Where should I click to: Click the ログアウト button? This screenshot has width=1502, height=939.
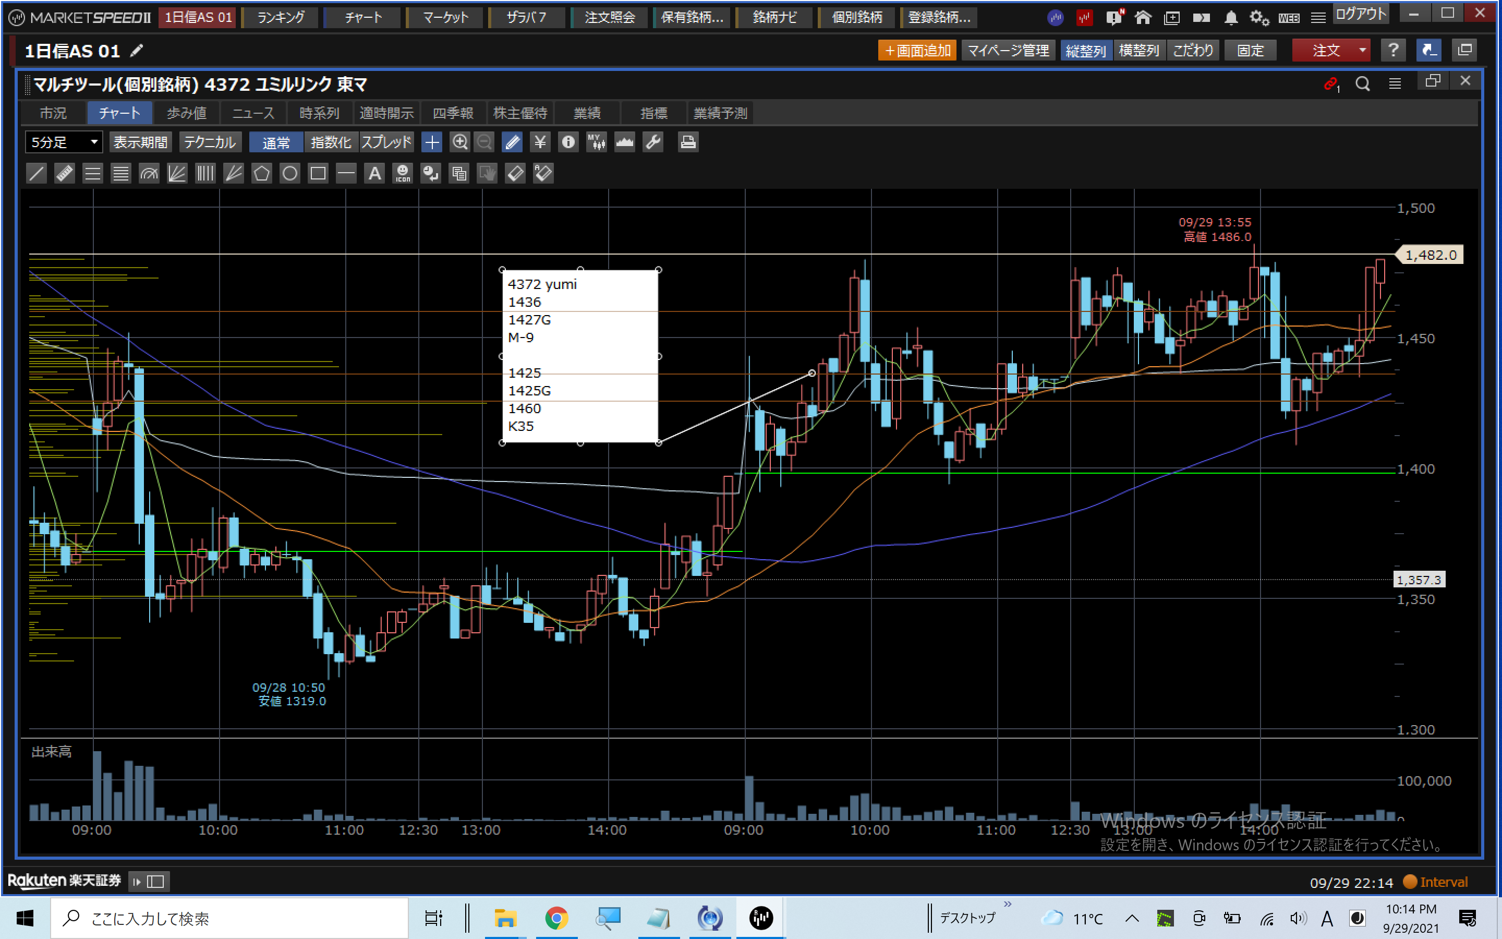pyautogui.click(x=1361, y=14)
